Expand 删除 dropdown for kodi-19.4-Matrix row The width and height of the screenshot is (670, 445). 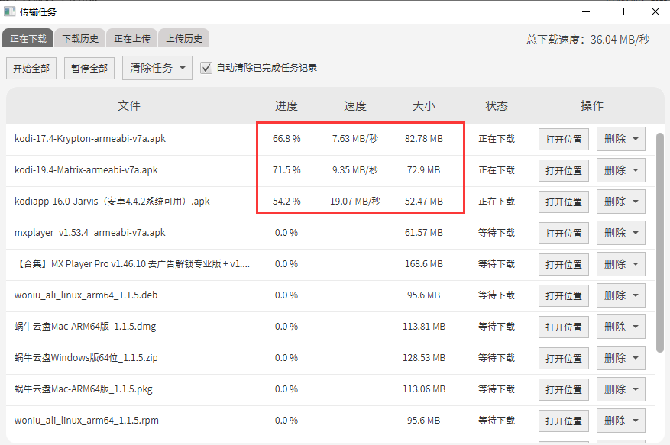click(621, 170)
